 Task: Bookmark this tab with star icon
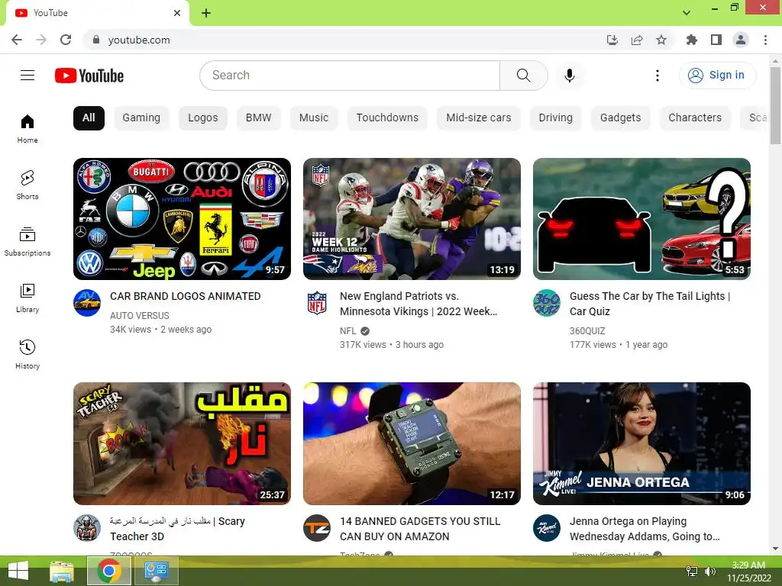tap(661, 40)
